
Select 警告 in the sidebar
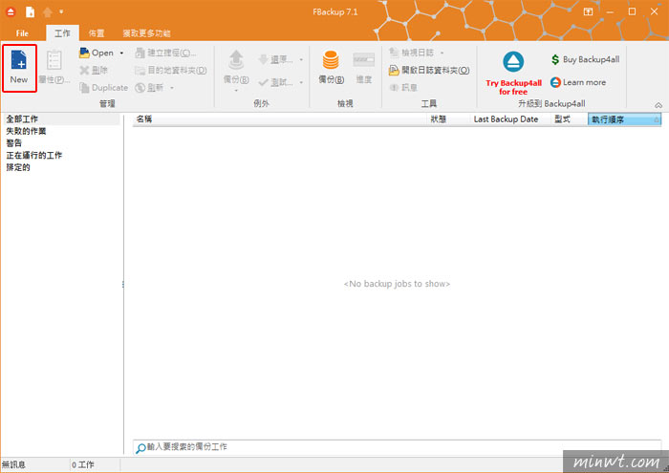[14, 143]
